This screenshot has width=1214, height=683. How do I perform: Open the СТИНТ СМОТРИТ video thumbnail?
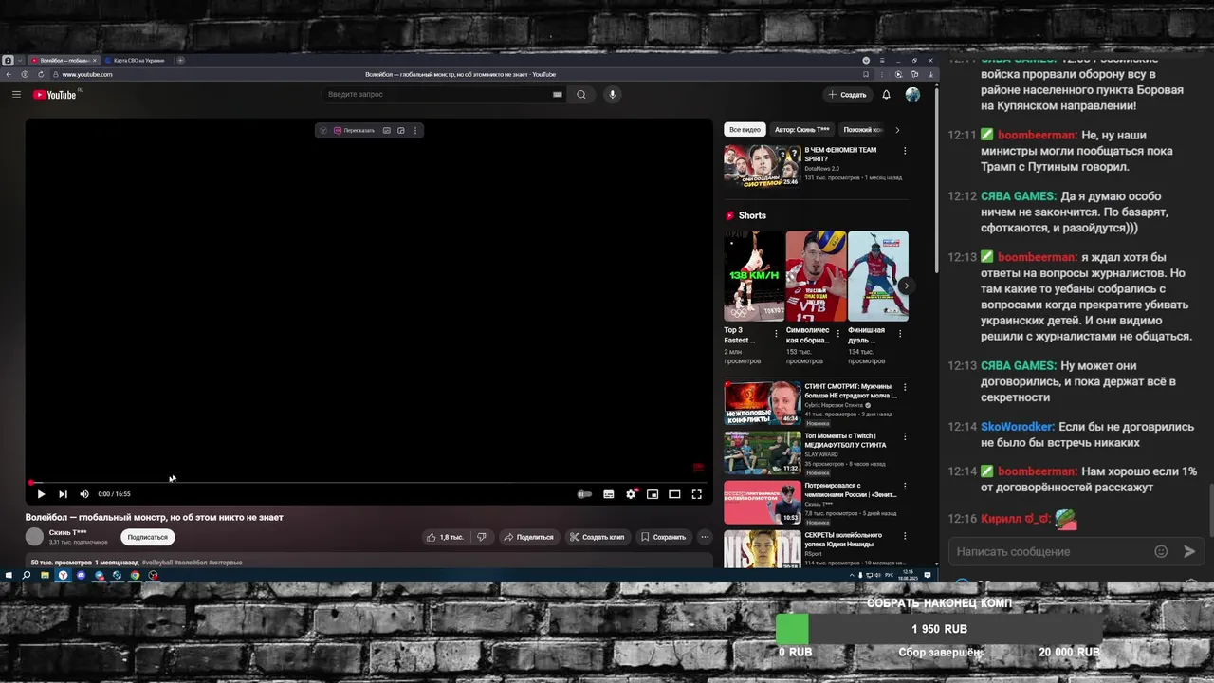coord(763,402)
